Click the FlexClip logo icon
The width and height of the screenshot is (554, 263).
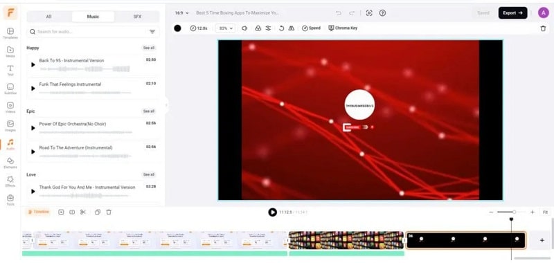[x=10, y=12]
